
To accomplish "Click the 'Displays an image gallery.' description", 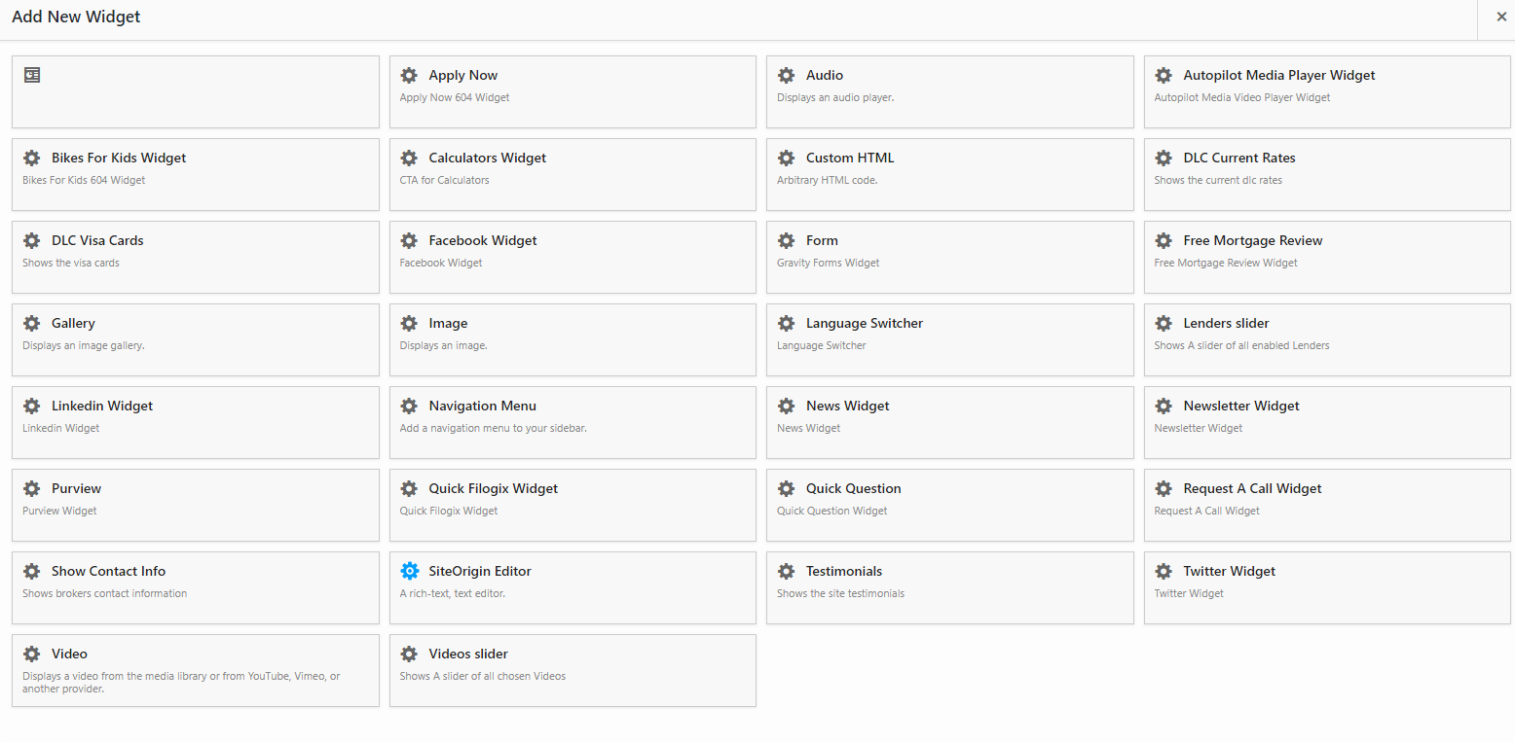I will (84, 345).
